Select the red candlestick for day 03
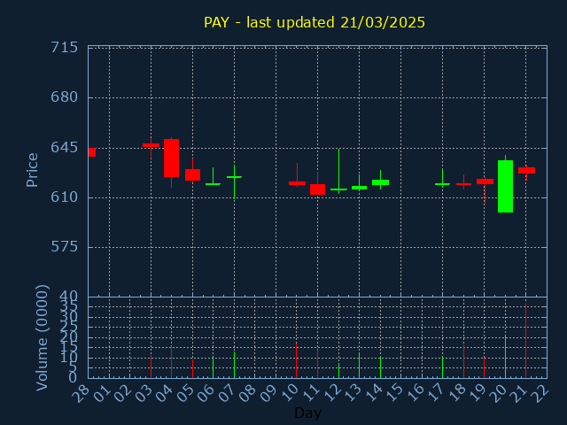 pos(151,145)
